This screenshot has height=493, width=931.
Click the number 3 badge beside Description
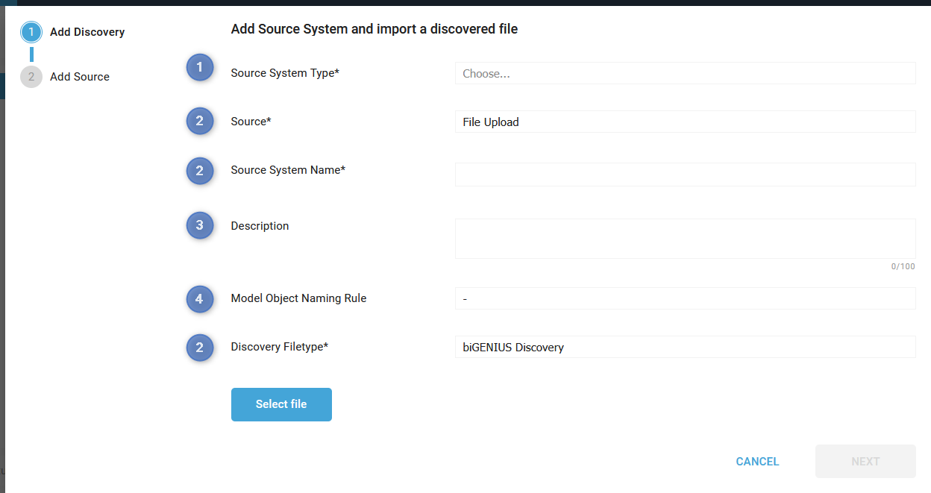coord(199,225)
